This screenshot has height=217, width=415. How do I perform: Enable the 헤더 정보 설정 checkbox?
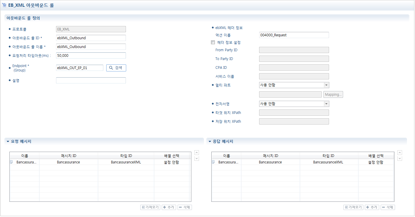(x=213, y=42)
